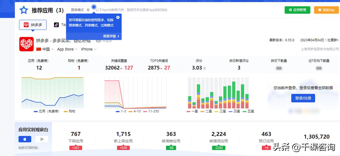
Task: Click the 应用（免费榜）rank value 12
Action: click(x=39, y=68)
